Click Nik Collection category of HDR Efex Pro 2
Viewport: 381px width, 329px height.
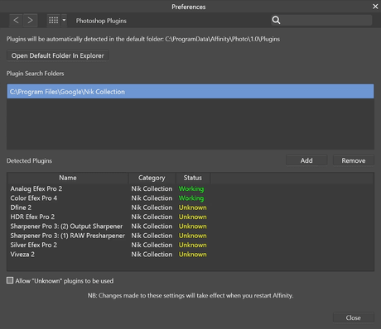152,217
